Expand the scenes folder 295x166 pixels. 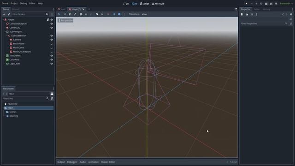pos(5,112)
